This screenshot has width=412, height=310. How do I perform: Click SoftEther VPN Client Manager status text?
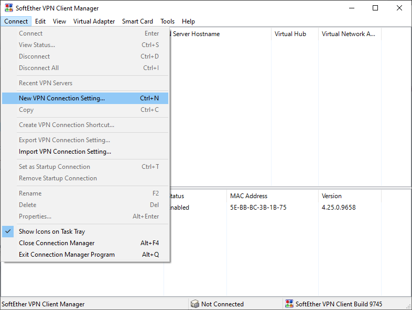(43, 304)
